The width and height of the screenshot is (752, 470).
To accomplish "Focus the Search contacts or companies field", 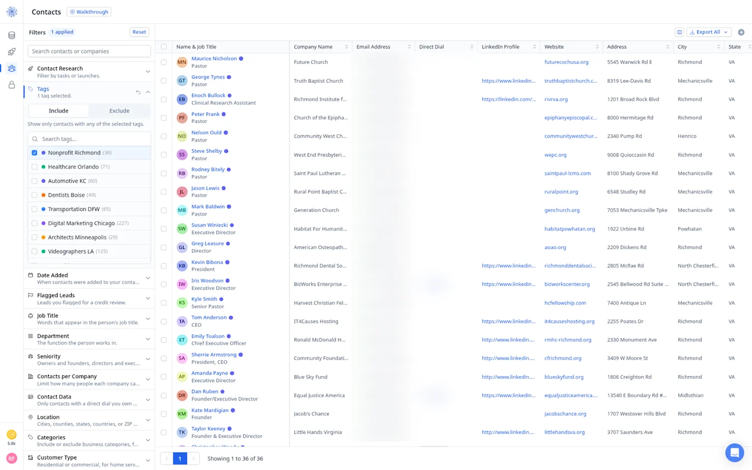I will pyautogui.click(x=89, y=51).
